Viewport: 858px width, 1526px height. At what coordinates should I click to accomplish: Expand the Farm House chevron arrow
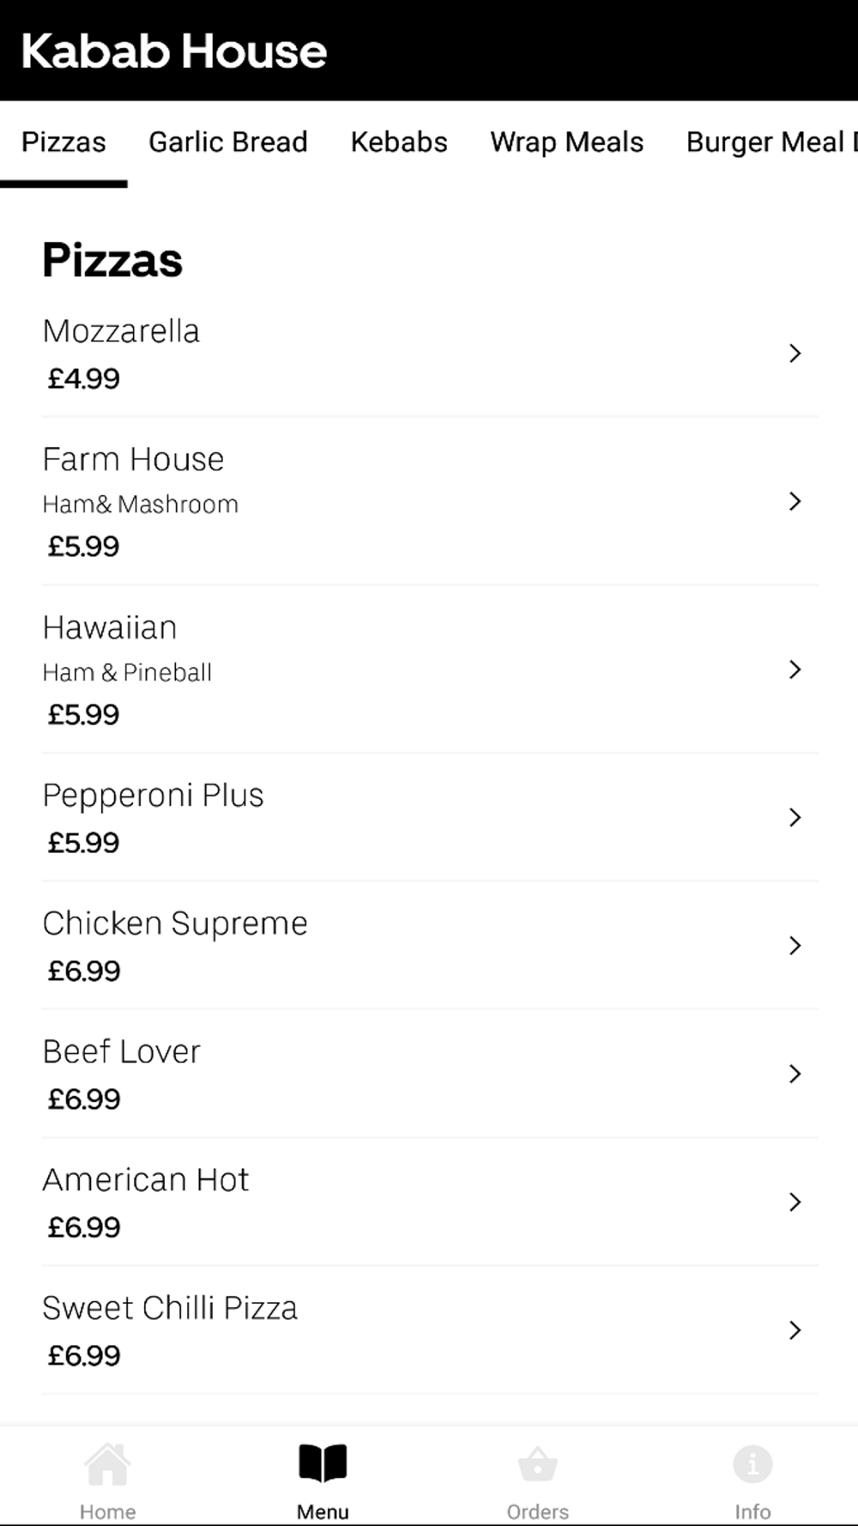pos(795,501)
